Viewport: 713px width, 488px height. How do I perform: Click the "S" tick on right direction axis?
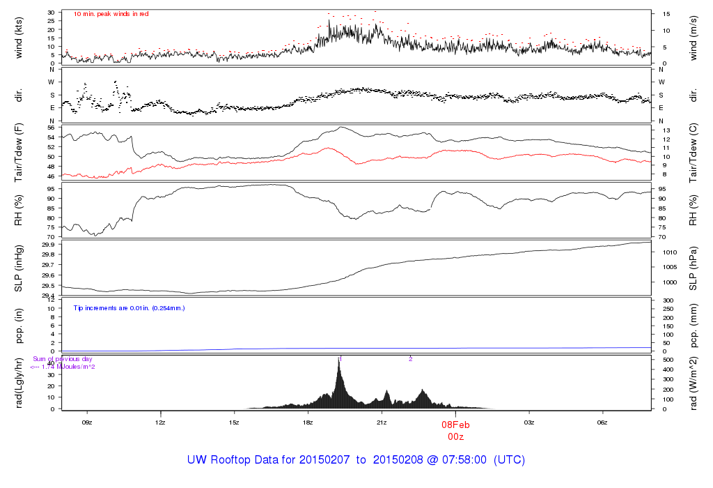point(661,96)
